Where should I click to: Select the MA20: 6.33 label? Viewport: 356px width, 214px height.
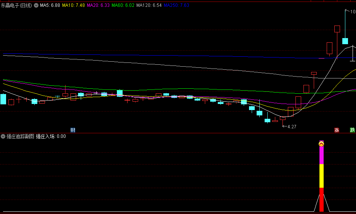point(98,5)
